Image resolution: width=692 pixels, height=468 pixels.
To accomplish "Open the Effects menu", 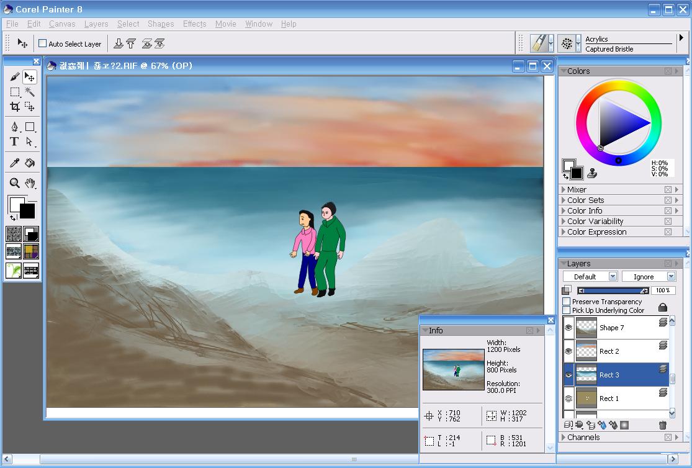I will click(194, 24).
